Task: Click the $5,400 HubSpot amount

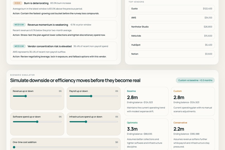Action: coord(209,45)
